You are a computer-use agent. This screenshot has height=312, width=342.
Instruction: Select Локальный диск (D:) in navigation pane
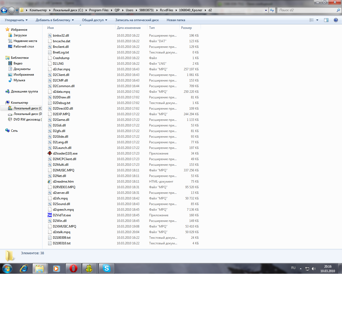tap(25, 114)
